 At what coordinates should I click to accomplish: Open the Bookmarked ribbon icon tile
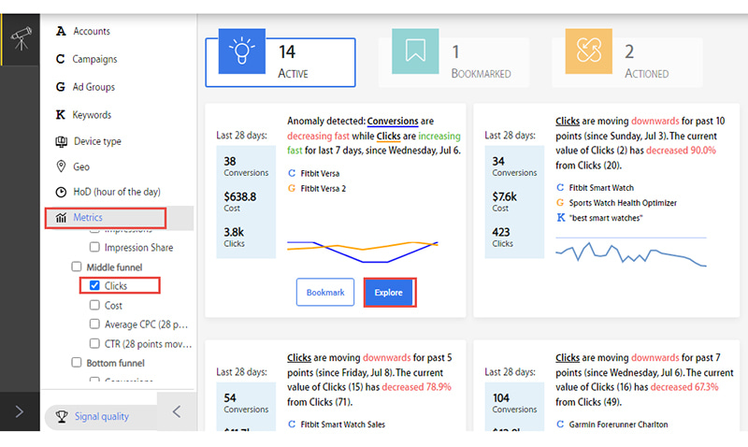pos(415,51)
